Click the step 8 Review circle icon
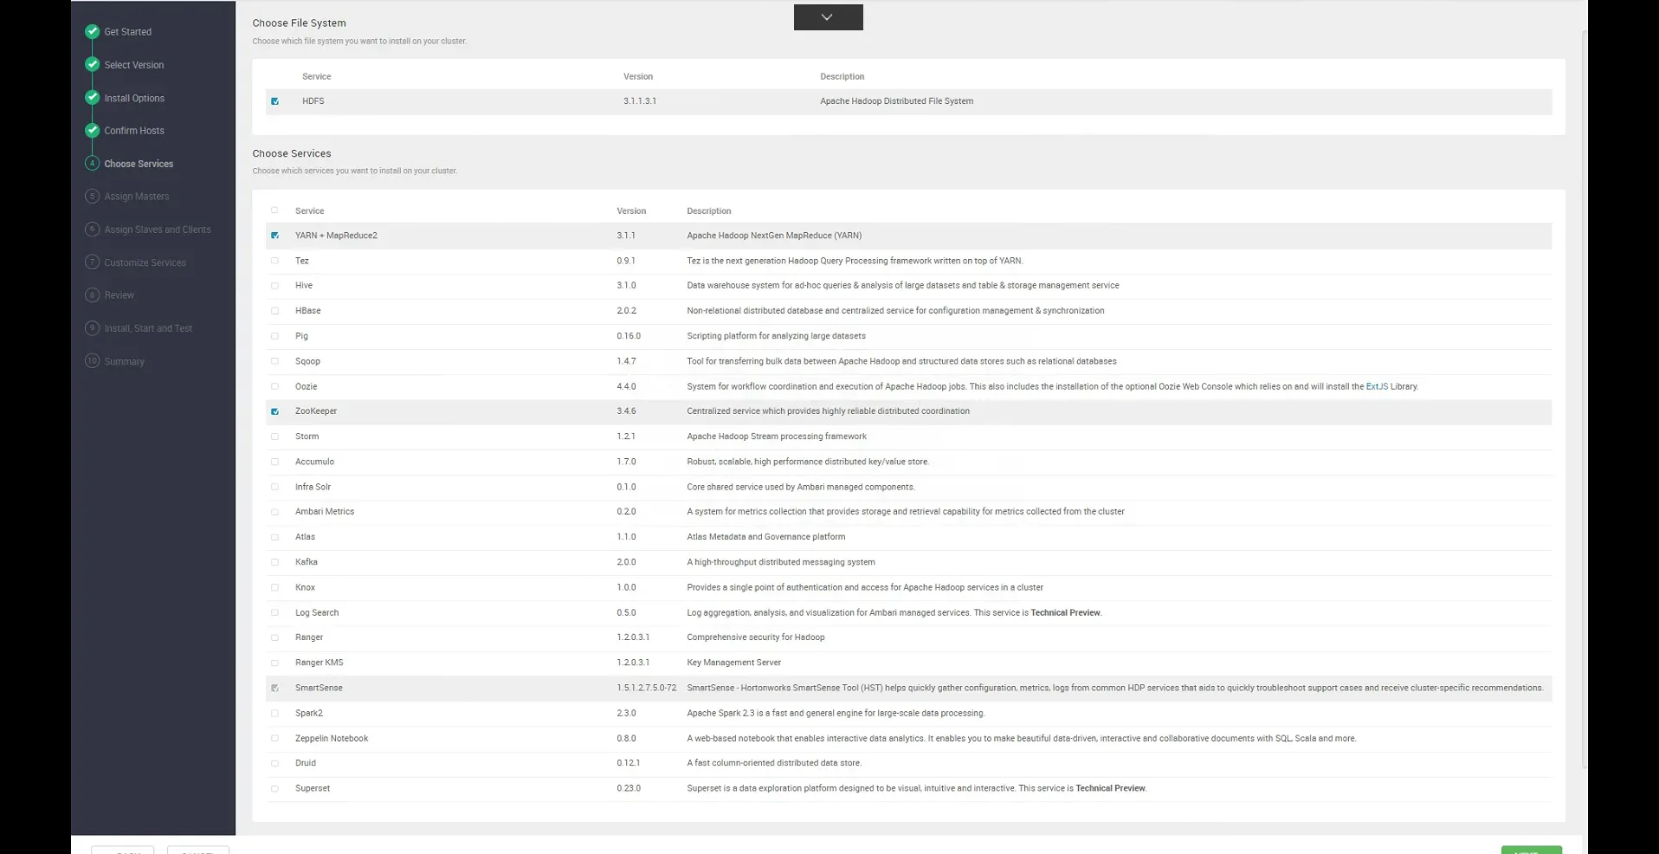The width and height of the screenshot is (1659, 854). (x=93, y=295)
